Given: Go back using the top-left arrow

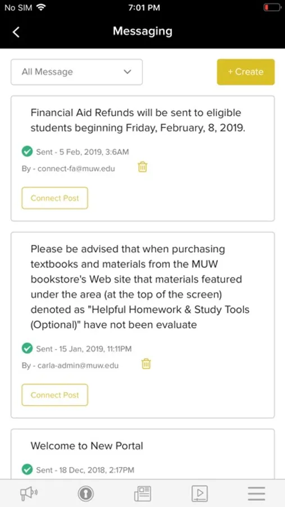Looking at the screenshot, I should click(16, 32).
